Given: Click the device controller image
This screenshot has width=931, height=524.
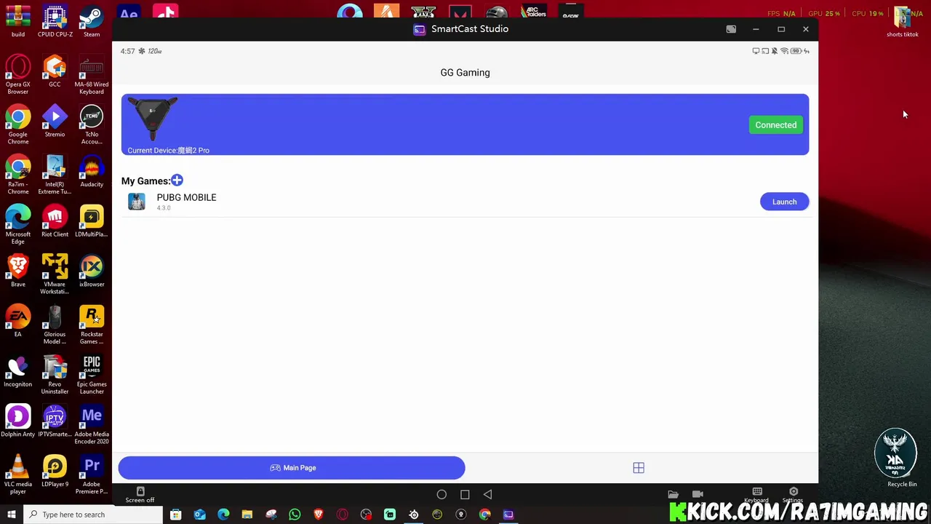Looking at the screenshot, I should (x=153, y=119).
